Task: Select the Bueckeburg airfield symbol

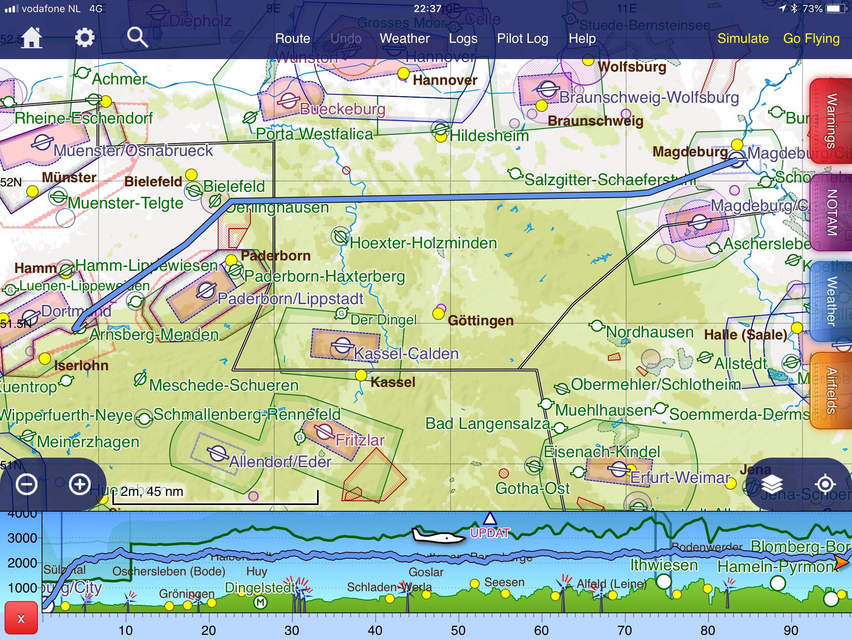Action: (x=288, y=100)
